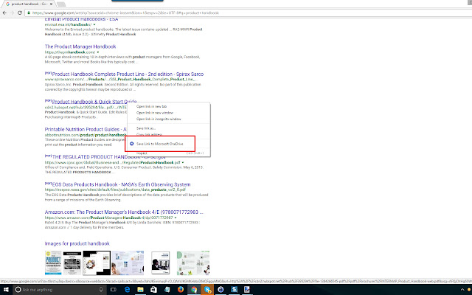
Task: Open 'Printable Nutrition Product Guides' result
Action: point(86,130)
